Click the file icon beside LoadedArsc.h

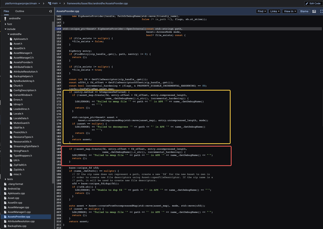point(11,109)
